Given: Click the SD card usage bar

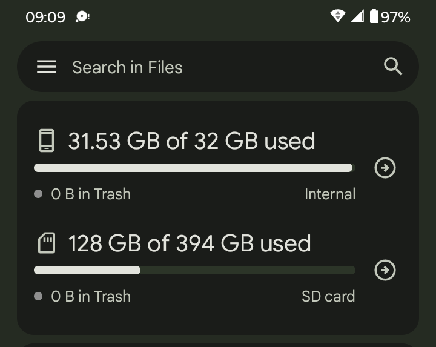Looking at the screenshot, I should tap(194, 270).
